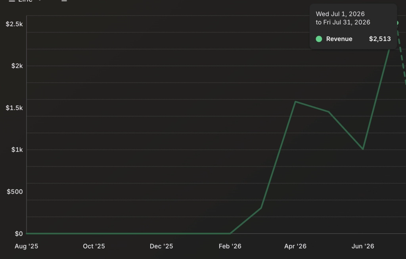The image size is (406, 259).
Task: Click the Revenue label in the tooltip
Action: point(339,39)
